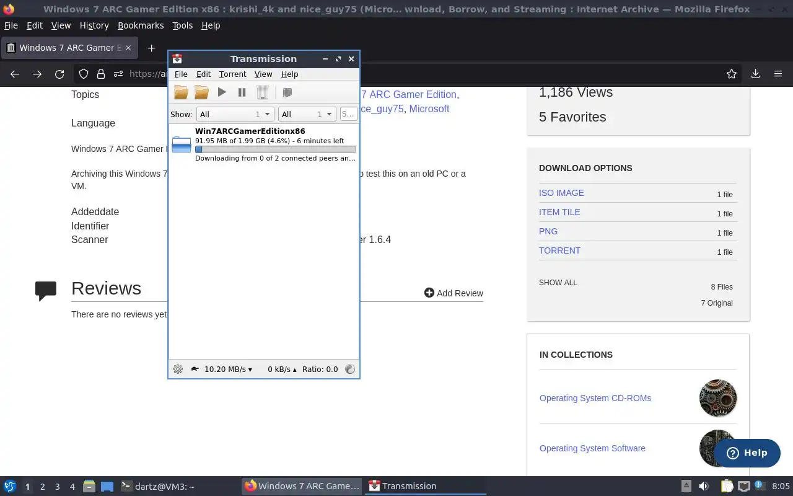The image size is (793, 496).
Task: Open Transmission Edit menu
Action: coord(203,74)
